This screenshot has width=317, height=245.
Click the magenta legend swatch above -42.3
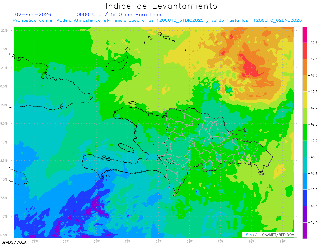(305, 35)
